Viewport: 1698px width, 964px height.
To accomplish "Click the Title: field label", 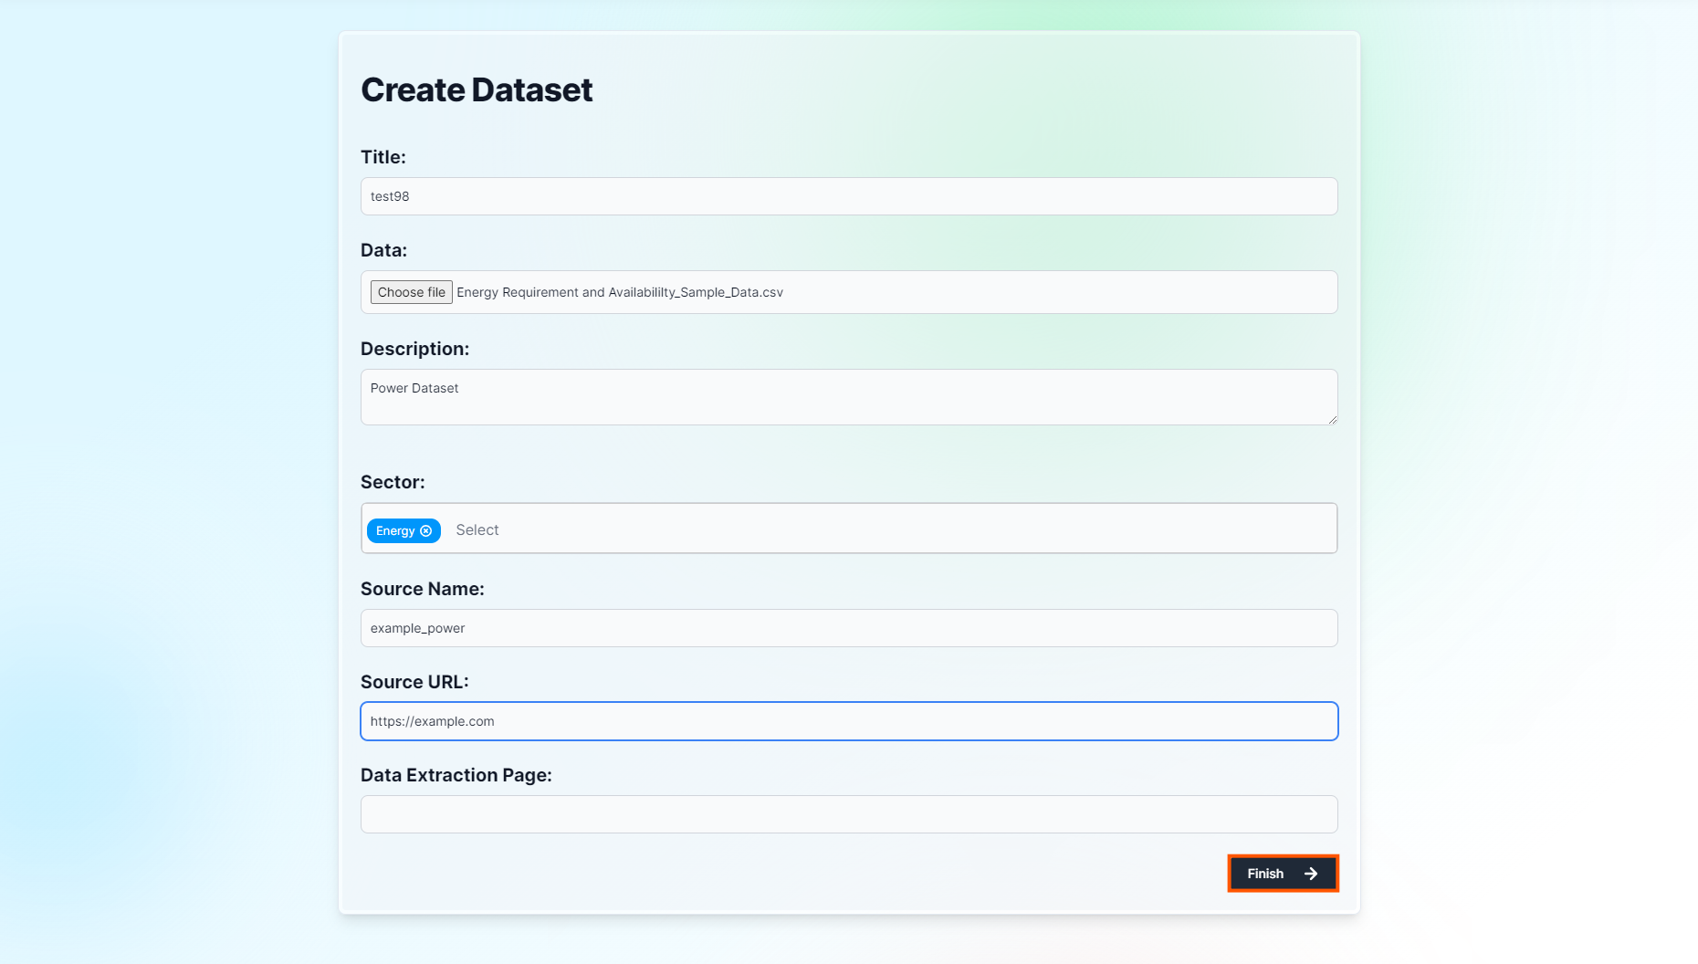I will (383, 157).
